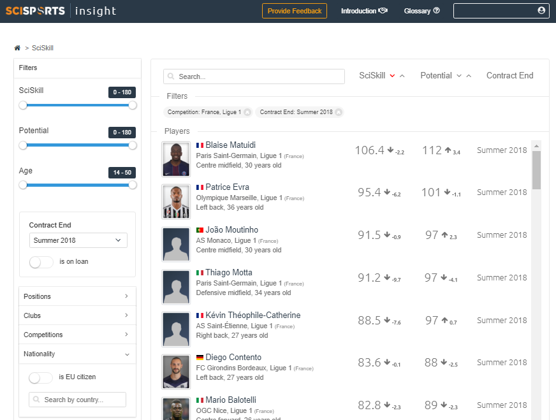Click the France flag next to Blaise Matuidi
Image resolution: width=556 pixels, height=420 pixels.
200,145
